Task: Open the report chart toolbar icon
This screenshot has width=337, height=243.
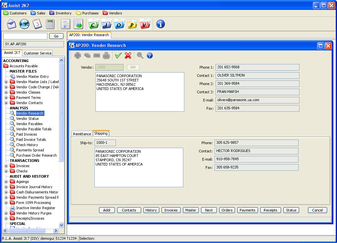Action: (x=78, y=24)
